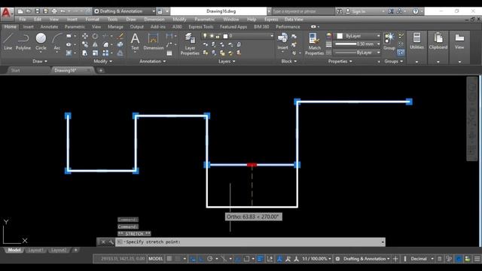This screenshot has width=482, height=271.
Task: Select the Arc tool
Action: 57,41
